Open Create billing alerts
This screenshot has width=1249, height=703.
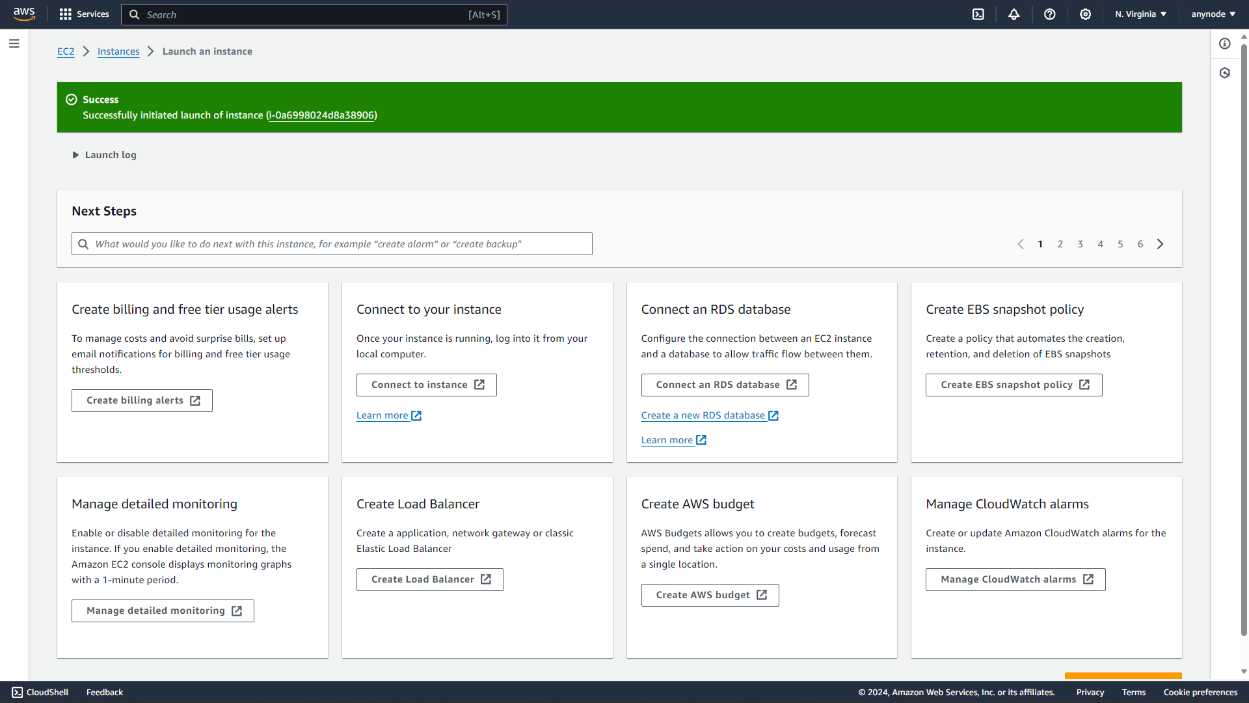[142, 400]
